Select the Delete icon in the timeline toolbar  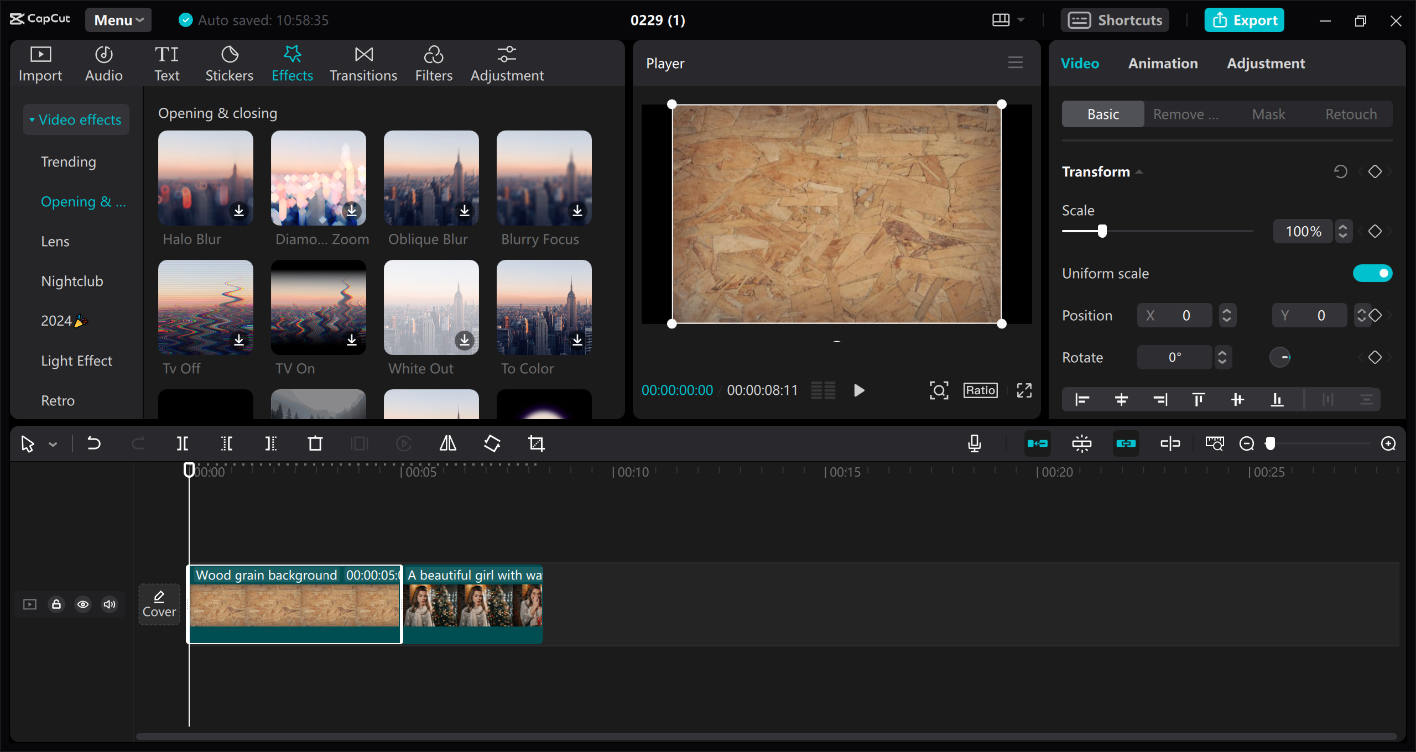[314, 443]
